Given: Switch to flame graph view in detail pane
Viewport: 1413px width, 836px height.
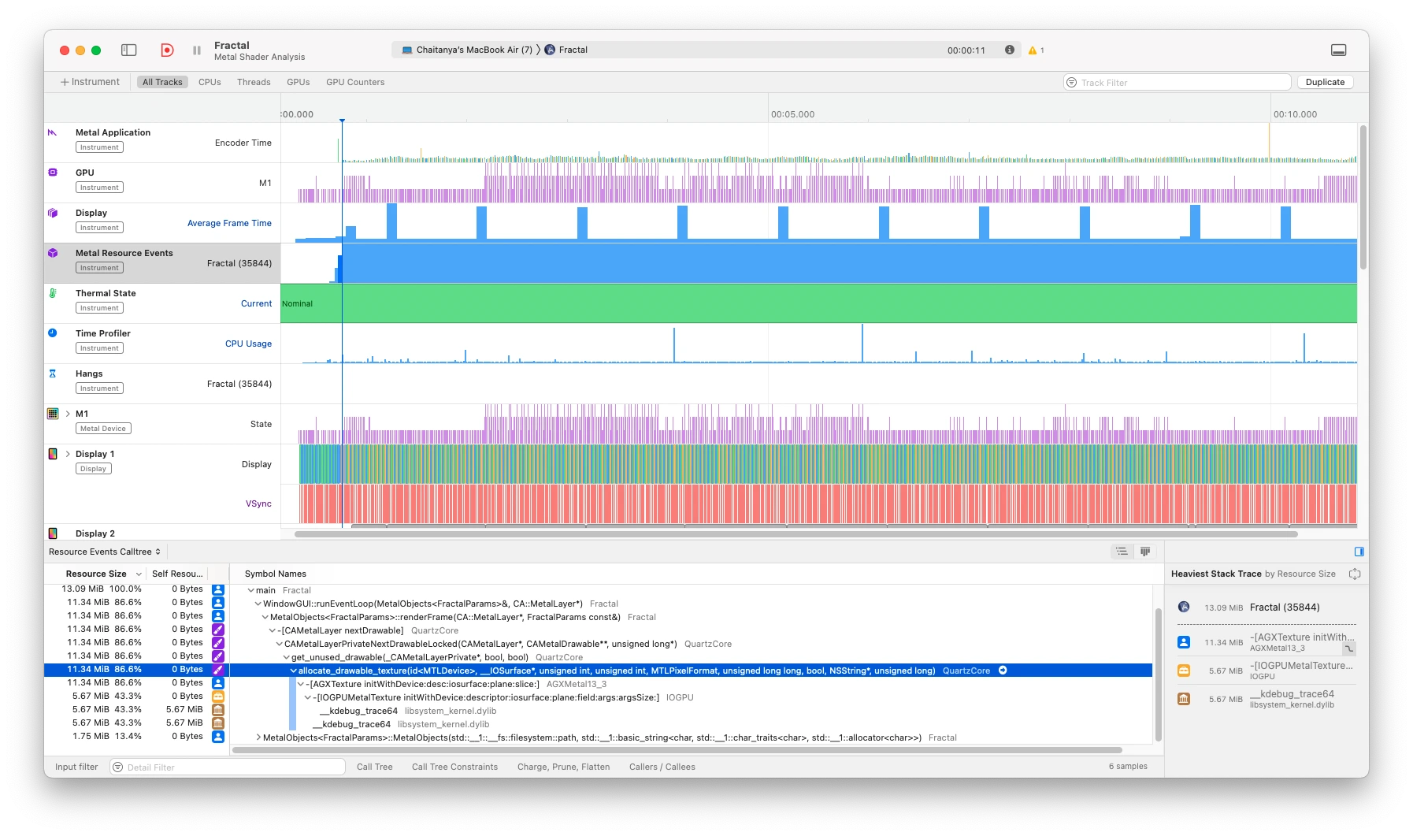Looking at the screenshot, I should (1145, 552).
